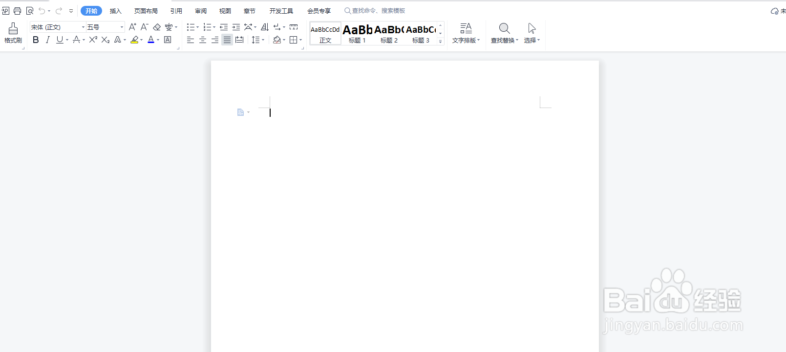Image resolution: width=786 pixels, height=352 pixels.
Task: Click the character border boxed A icon
Action: [x=168, y=40]
